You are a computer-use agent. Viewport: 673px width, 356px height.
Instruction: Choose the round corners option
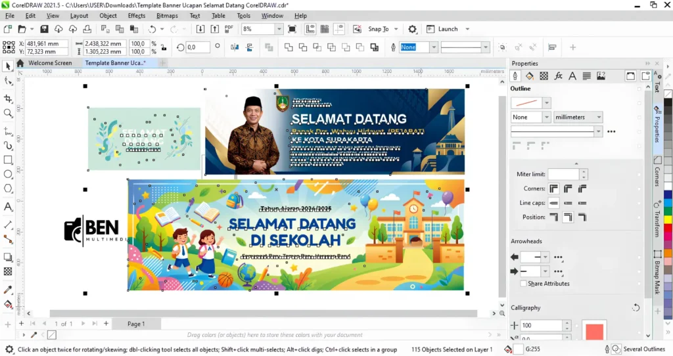(x=569, y=189)
